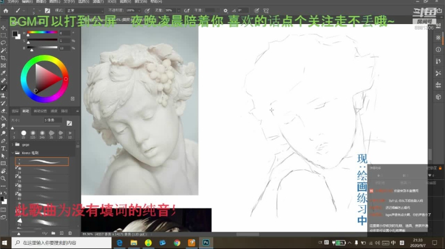Image resolution: width=445 pixels, height=249 pixels.
Task: Create a new brush preset
Action: click(x=62, y=233)
